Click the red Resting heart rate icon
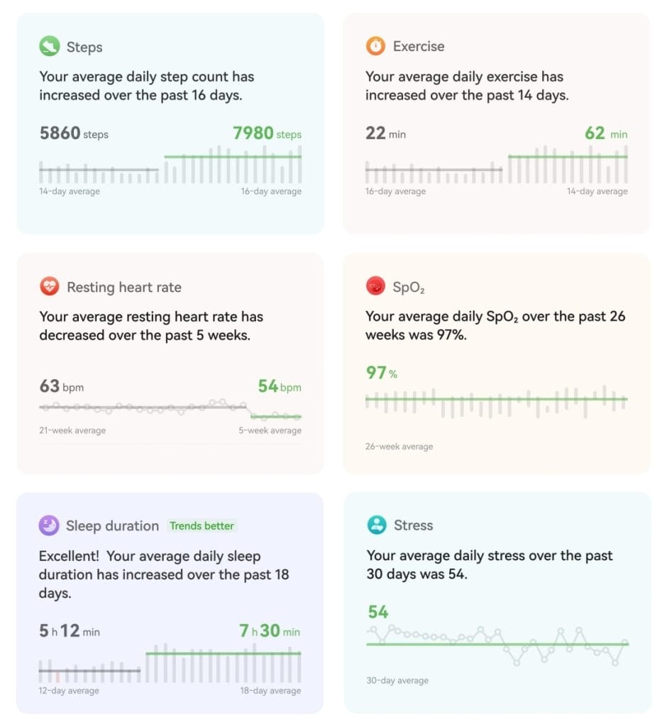Screen dimensions: 667x727 pos(49,287)
